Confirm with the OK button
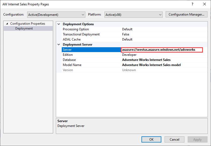Screen dimensions: 211x146 click(151, 139)
